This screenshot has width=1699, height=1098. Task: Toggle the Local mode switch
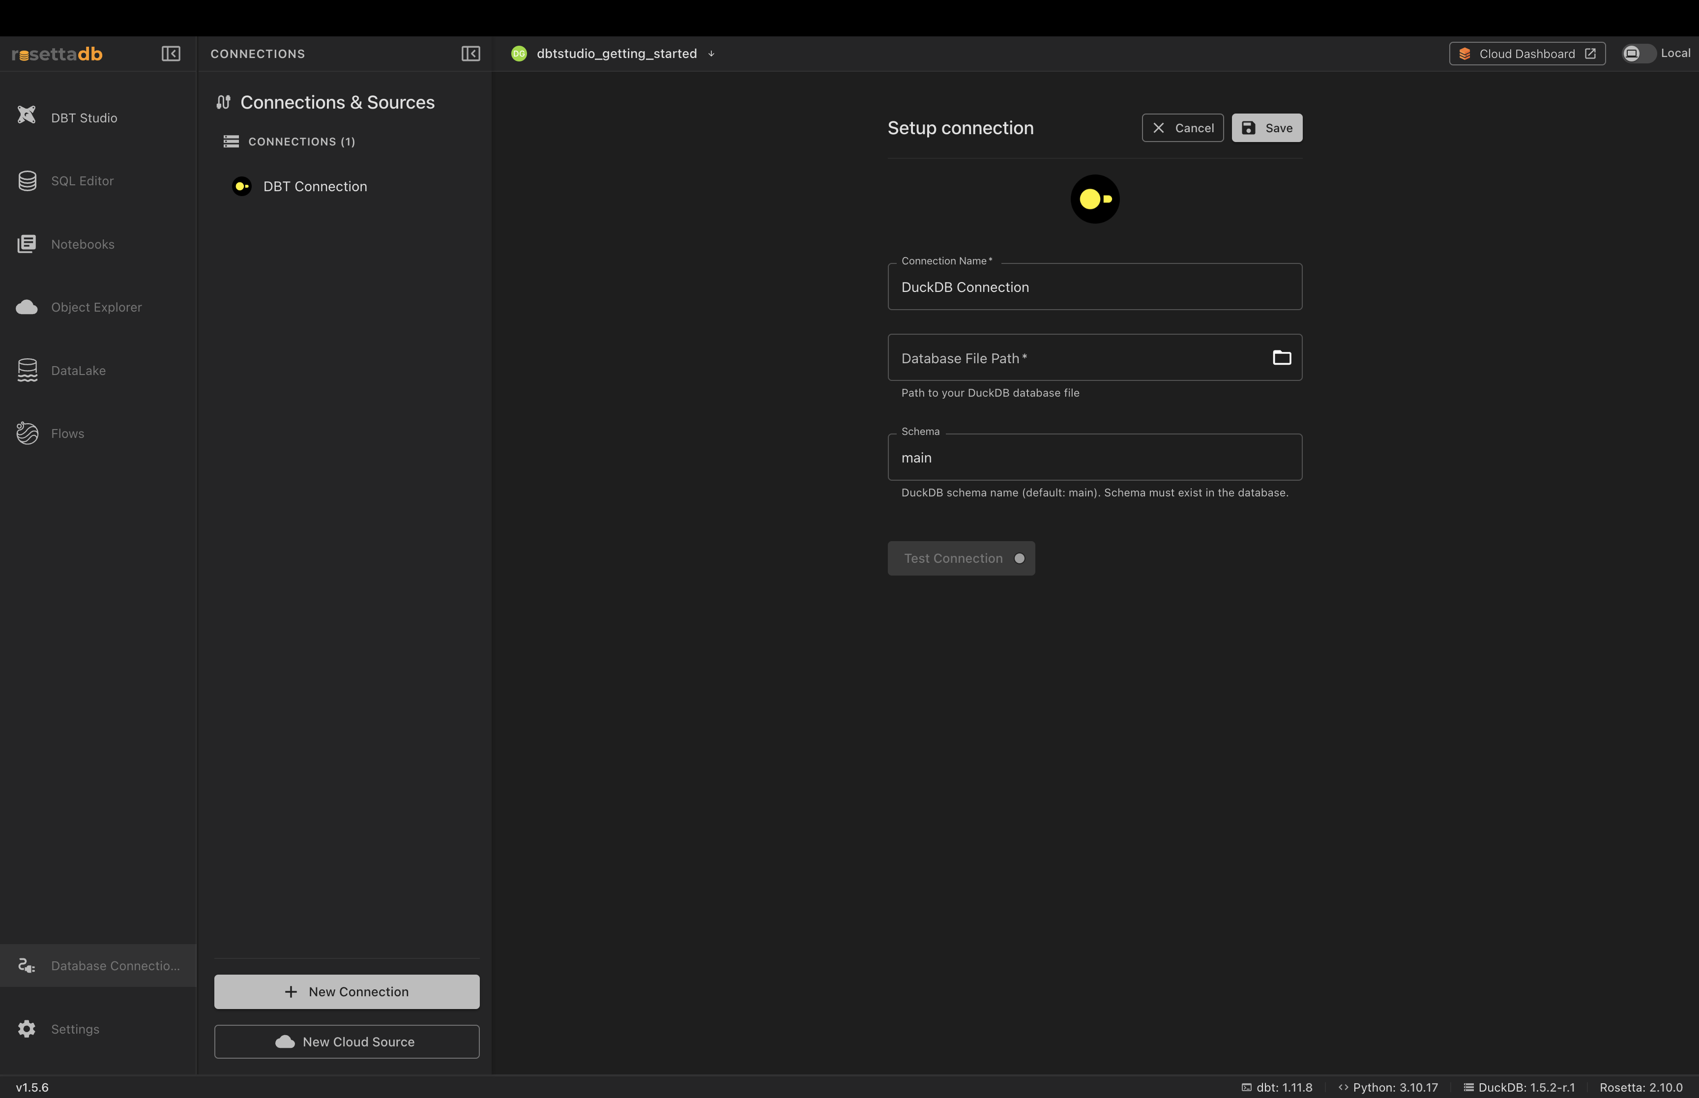(1639, 54)
